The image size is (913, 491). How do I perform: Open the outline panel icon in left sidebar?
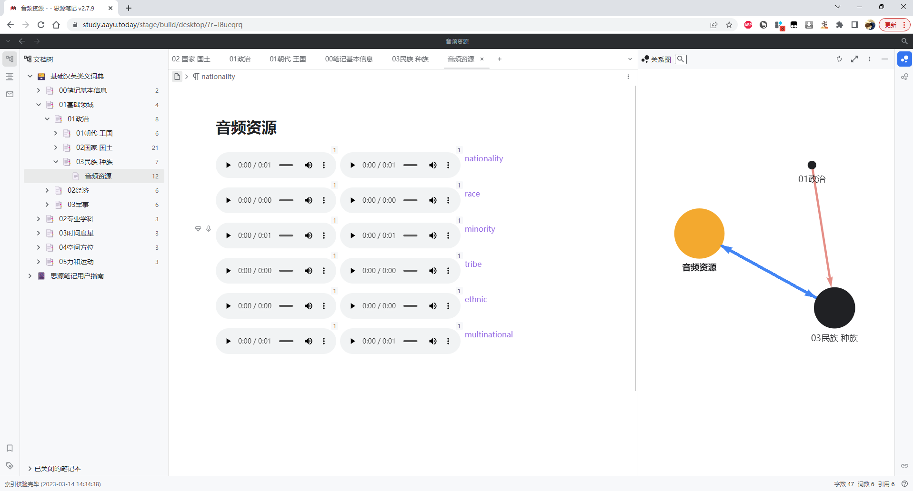pos(10,76)
